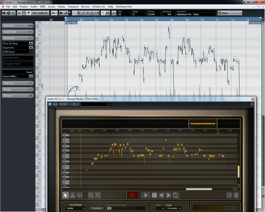Select the zoom magnifier tool in Cubase toolbar

(x=79, y=13)
